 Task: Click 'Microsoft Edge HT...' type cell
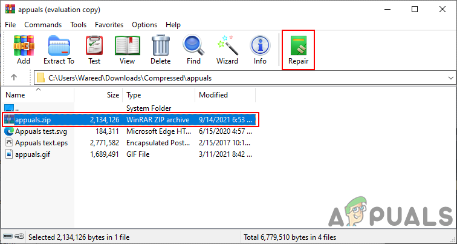pyautogui.click(x=158, y=131)
